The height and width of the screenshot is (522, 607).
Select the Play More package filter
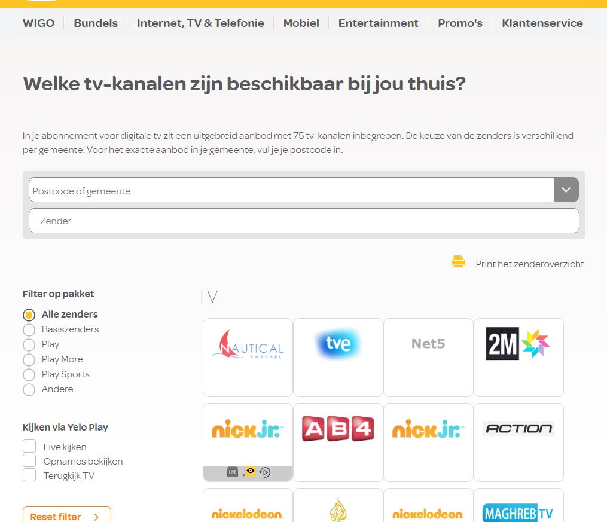pos(29,360)
